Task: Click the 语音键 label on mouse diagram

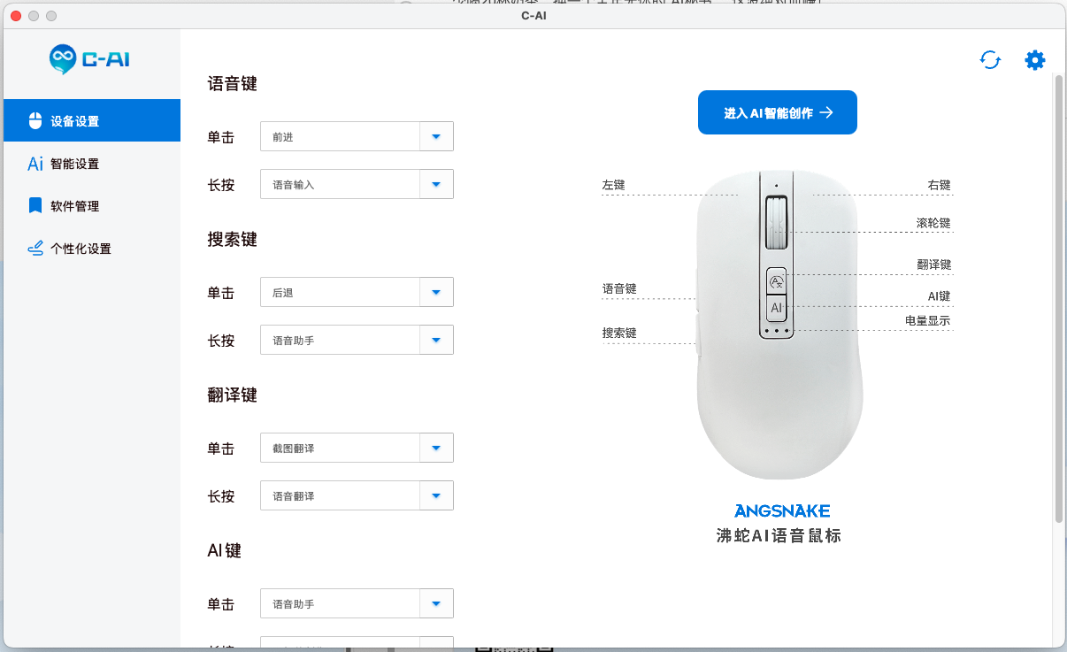Action: tap(619, 289)
